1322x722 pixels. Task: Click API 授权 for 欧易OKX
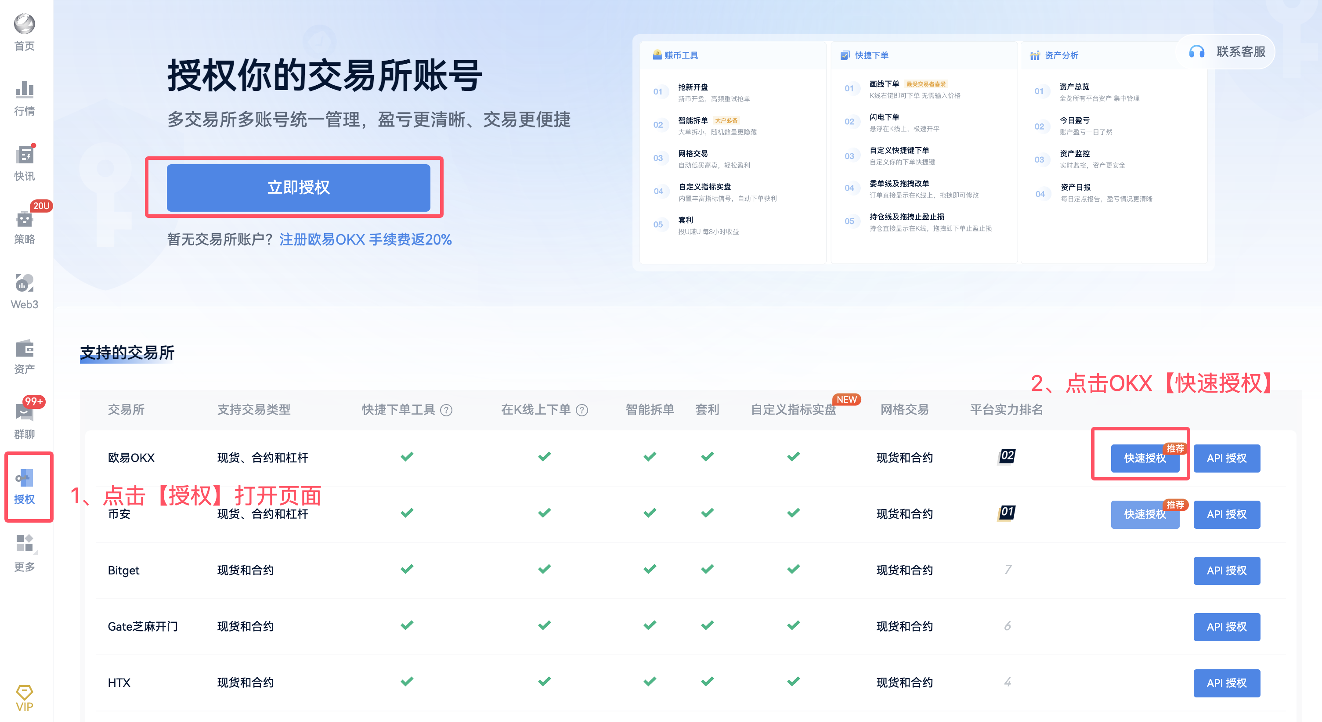(x=1227, y=458)
